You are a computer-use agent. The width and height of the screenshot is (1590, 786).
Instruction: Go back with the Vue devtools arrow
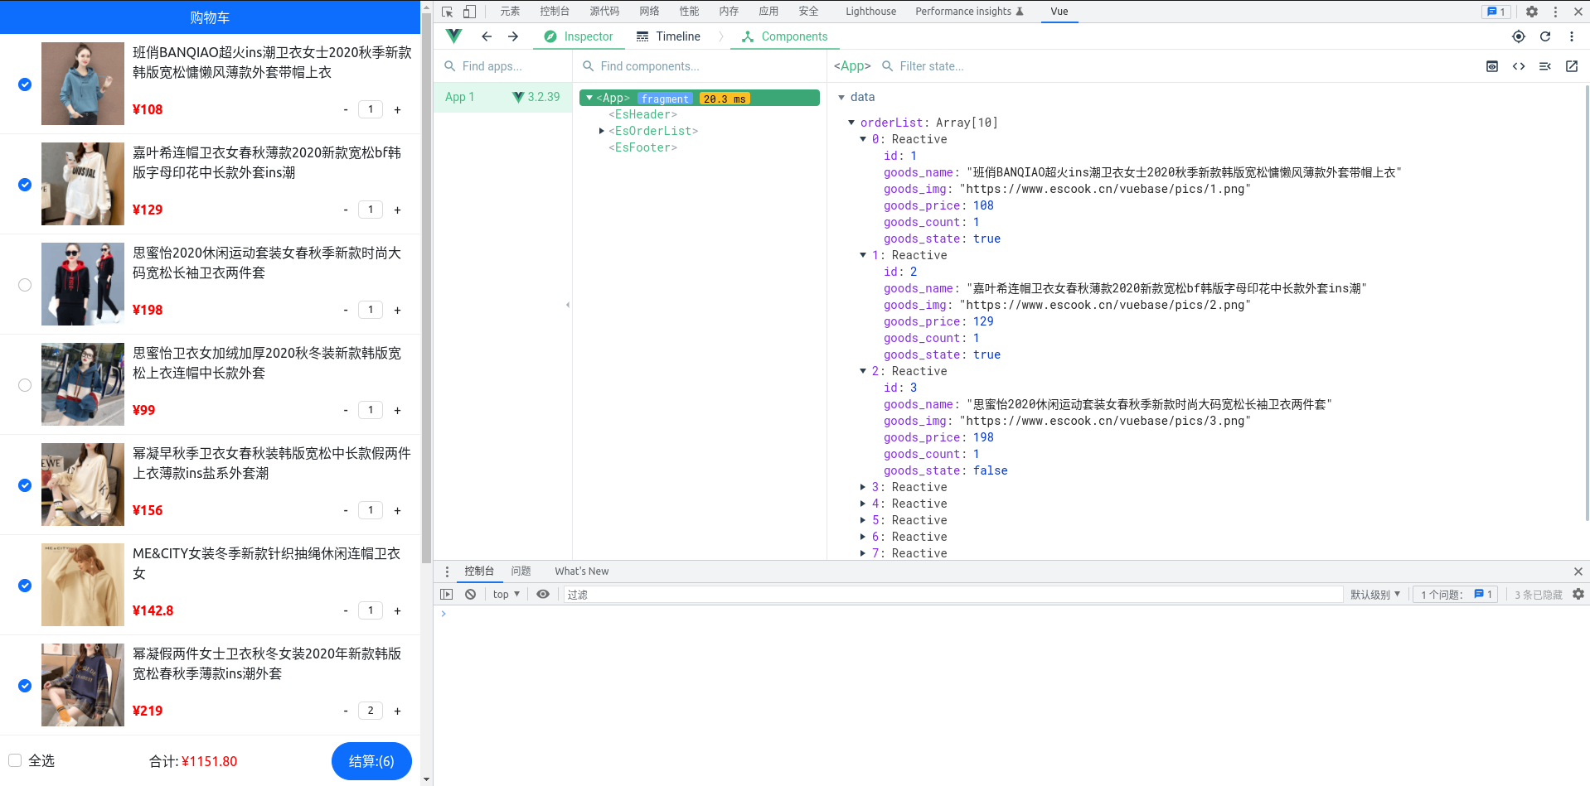coord(487,36)
